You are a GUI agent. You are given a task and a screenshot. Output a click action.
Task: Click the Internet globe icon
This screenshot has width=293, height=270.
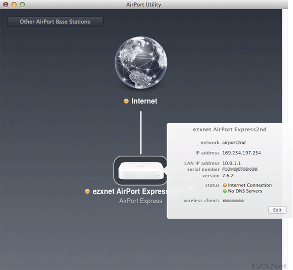pos(141,62)
